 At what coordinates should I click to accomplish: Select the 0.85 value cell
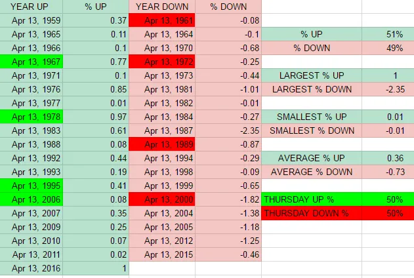[96, 89]
